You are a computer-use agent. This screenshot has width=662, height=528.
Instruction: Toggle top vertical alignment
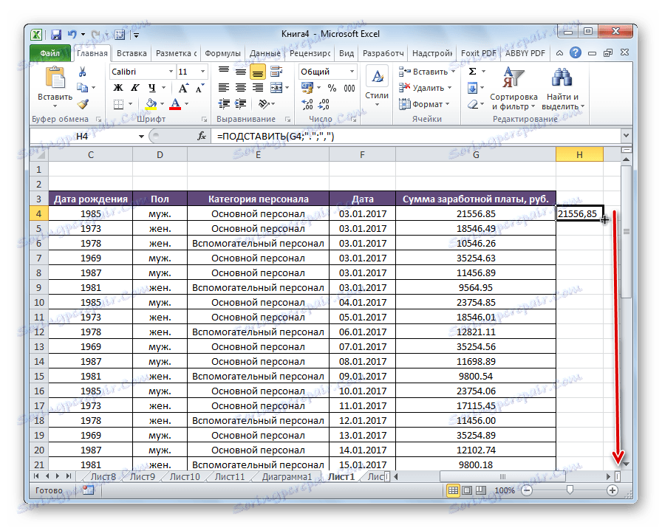[x=224, y=72]
